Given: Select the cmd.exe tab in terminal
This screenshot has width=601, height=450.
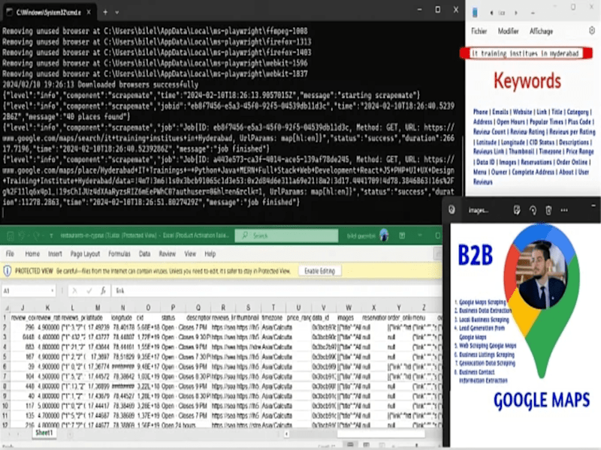Looking at the screenshot, I should [48, 12].
